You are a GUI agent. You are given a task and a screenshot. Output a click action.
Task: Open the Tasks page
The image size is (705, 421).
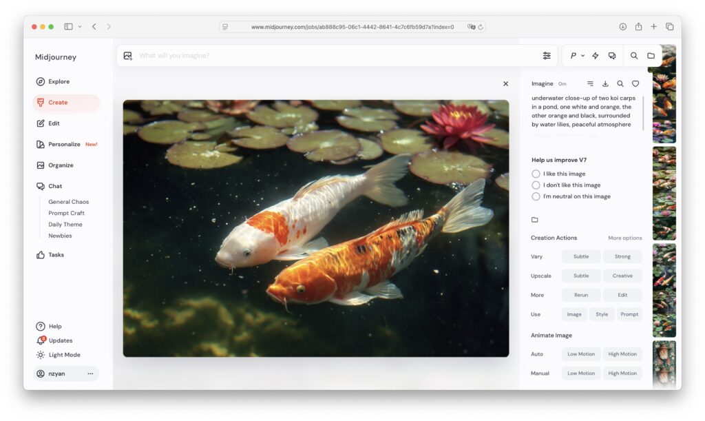(50, 255)
